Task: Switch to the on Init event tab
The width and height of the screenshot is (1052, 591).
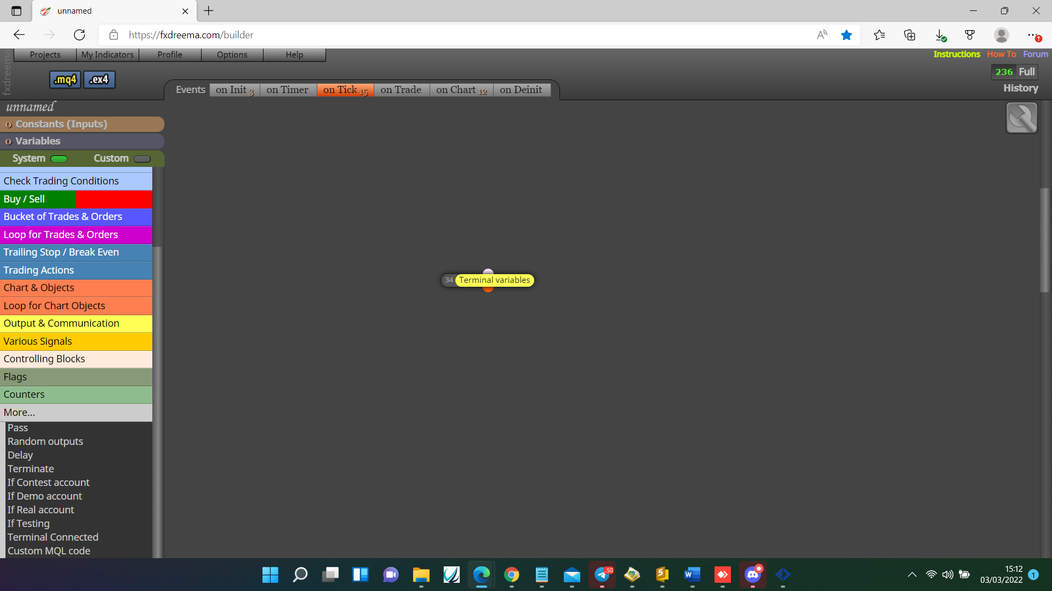Action: (235, 90)
